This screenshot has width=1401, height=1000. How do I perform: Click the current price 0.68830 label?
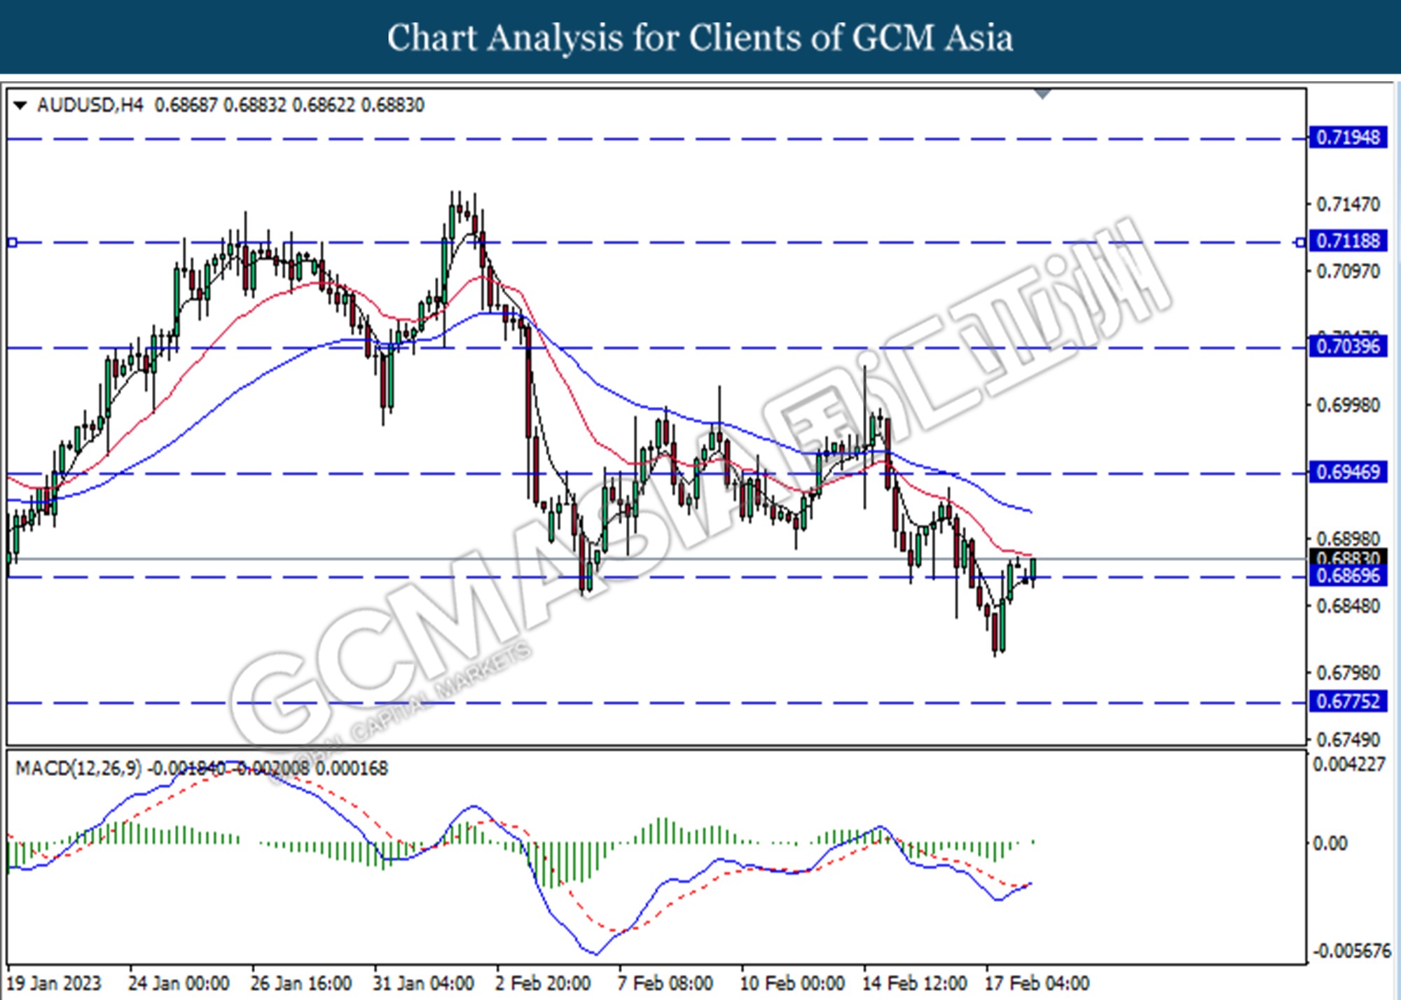(1348, 557)
